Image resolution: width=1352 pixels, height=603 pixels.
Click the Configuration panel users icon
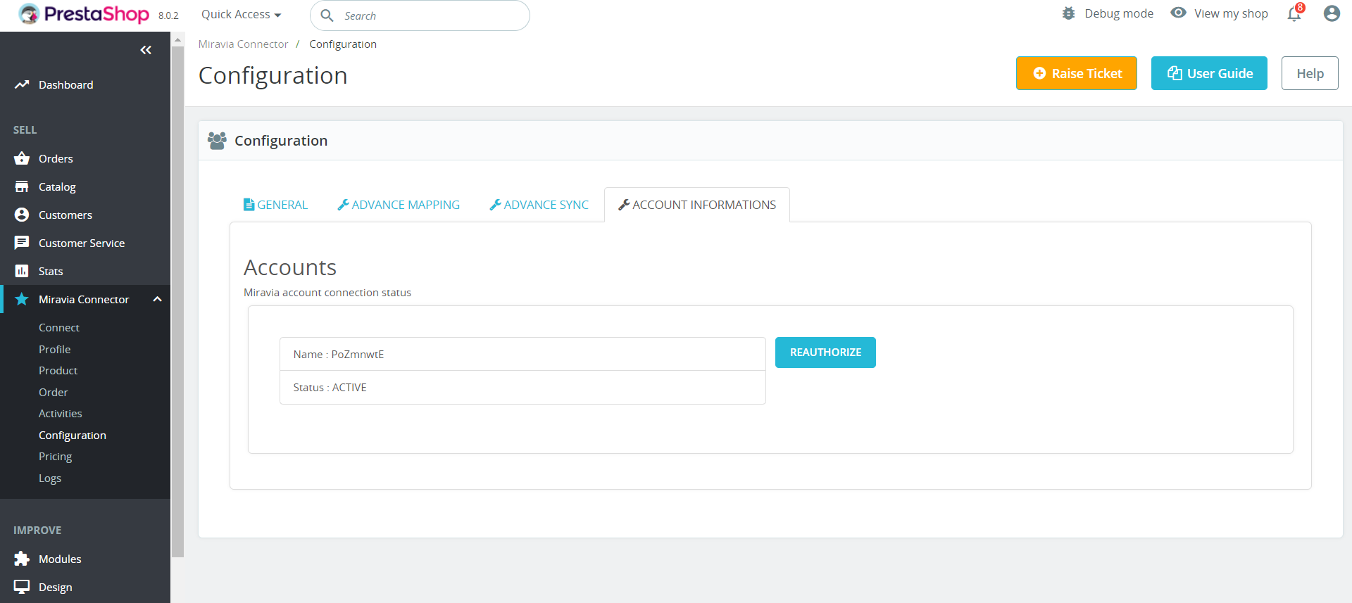tap(217, 141)
